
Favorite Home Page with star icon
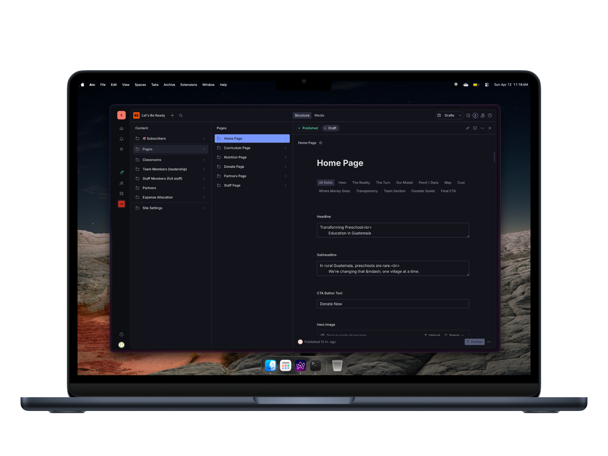[x=320, y=143]
